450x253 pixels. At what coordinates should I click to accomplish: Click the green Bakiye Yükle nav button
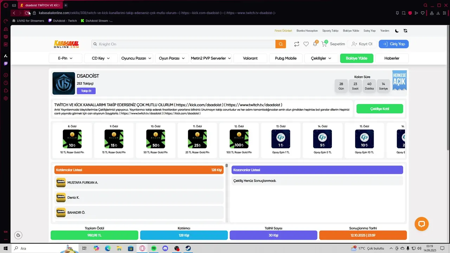356,58
